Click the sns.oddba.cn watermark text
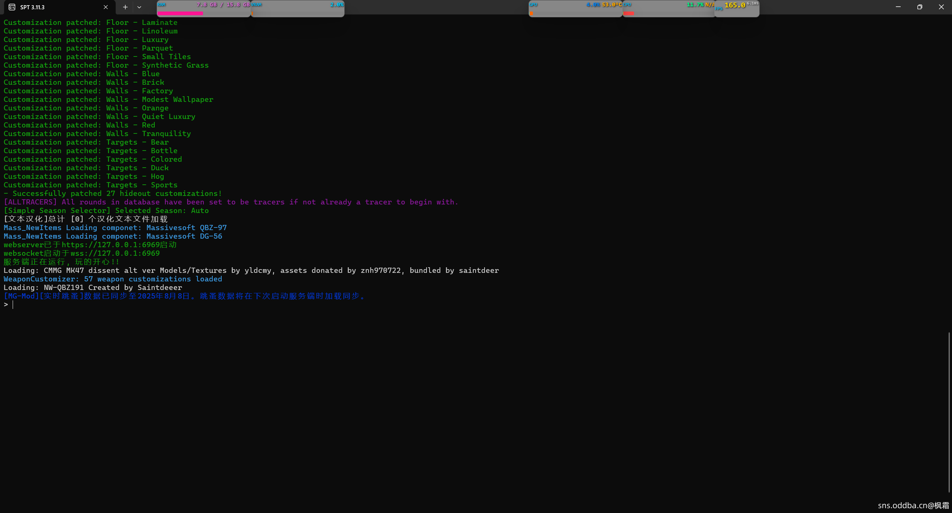 [x=913, y=506]
